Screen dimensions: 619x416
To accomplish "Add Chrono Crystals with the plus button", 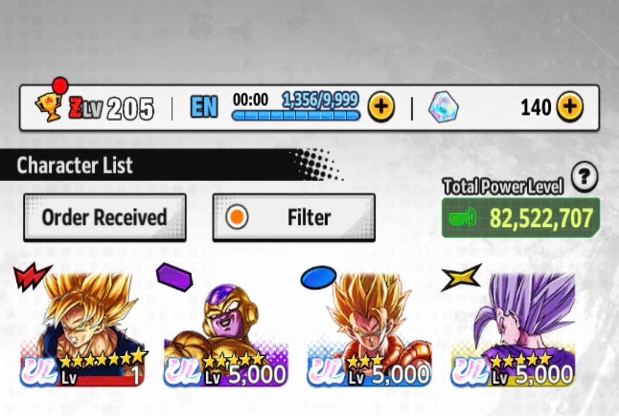I will [569, 107].
